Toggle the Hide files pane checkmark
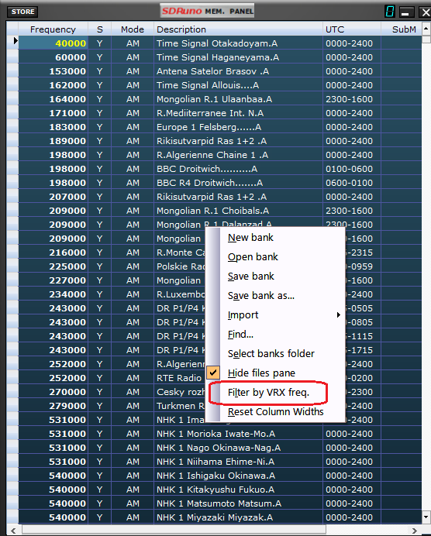This screenshot has width=431, height=536. click(x=212, y=373)
